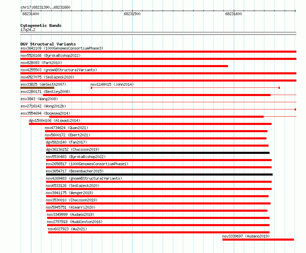This screenshot has width=306, height=253.
Task: Click the esv2280171 (Bentley2008) label
Action: [45, 92]
